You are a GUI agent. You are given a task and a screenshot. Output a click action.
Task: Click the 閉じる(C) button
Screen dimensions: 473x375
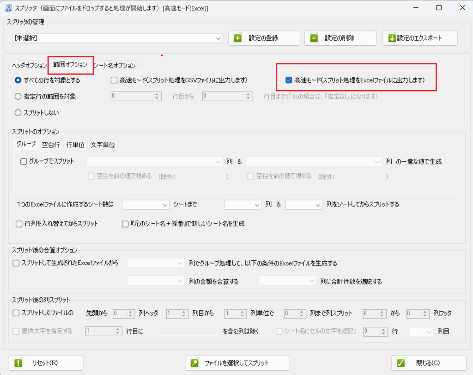(x=429, y=363)
